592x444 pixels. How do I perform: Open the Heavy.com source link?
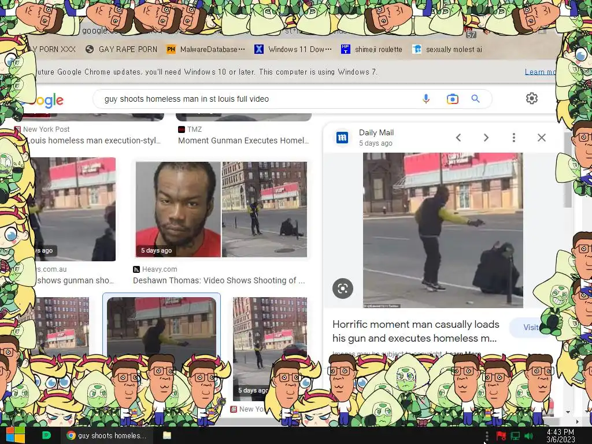155,269
